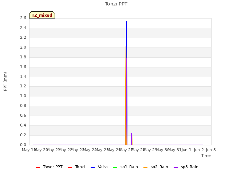Screen dimensions: 233x174
Task: Click the Jun 1 x-axis tick label
Action: 186,150
